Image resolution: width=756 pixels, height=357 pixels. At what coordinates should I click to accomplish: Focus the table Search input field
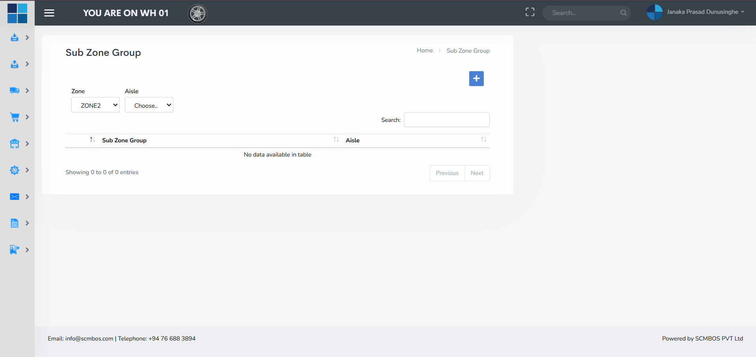tap(446, 120)
